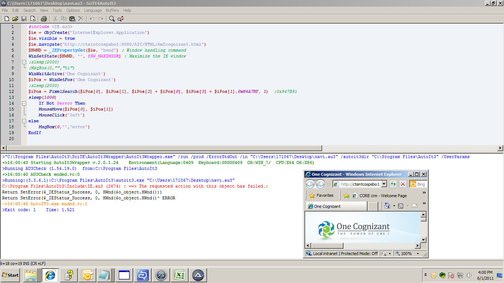Go back in the Internet Explorer window
Viewport: 504px width, 283px height.
pyautogui.click(x=310, y=184)
